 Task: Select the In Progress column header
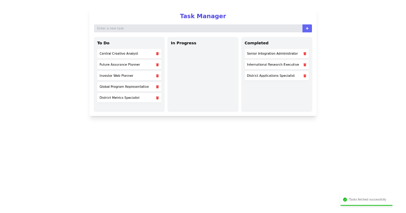[x=183, y=43]
